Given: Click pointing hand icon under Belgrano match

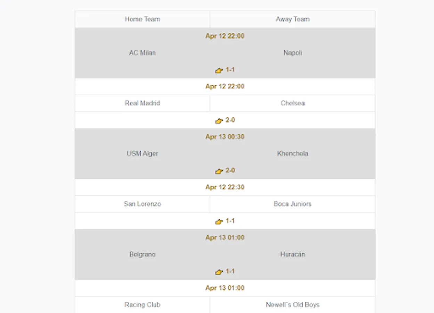Looking at the screenshot, I should pos(219,272).
